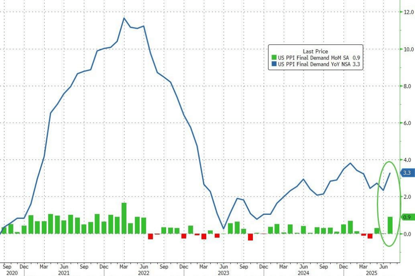Click the 'Last Price' legend header
Viewport: 415px width, 276px height.
316,51
